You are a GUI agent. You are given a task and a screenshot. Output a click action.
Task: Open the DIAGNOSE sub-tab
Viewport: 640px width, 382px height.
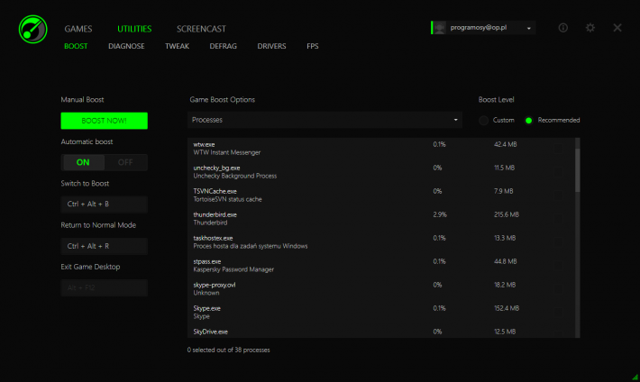[126, 46]
